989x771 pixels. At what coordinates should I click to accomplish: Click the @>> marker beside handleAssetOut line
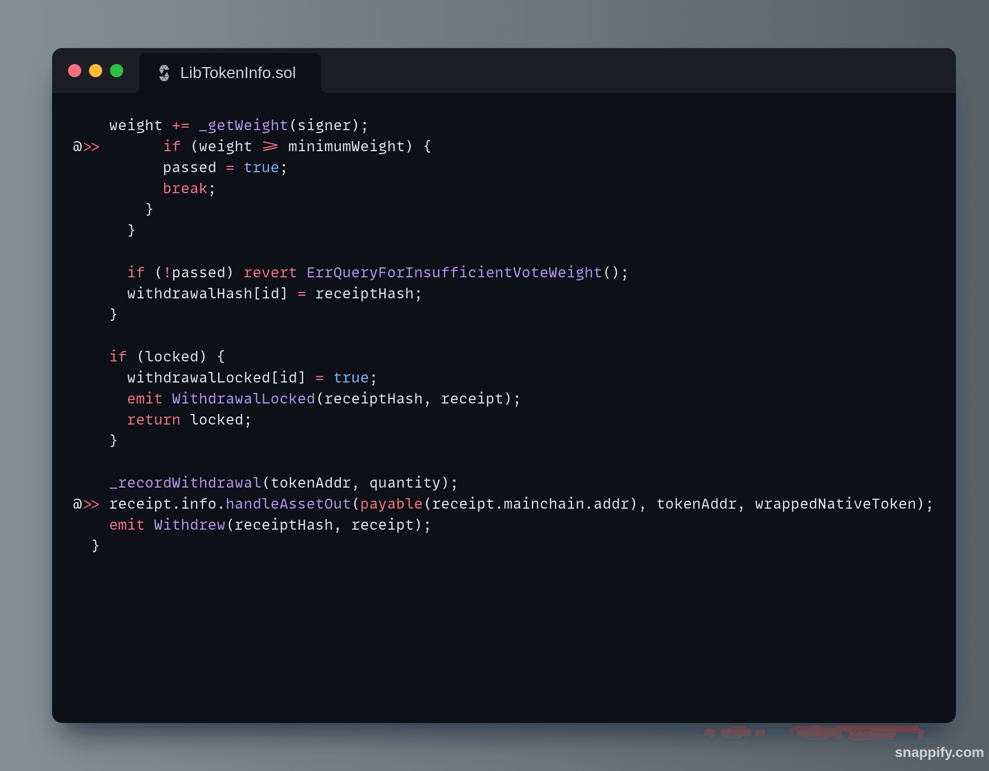coord(86,504)
